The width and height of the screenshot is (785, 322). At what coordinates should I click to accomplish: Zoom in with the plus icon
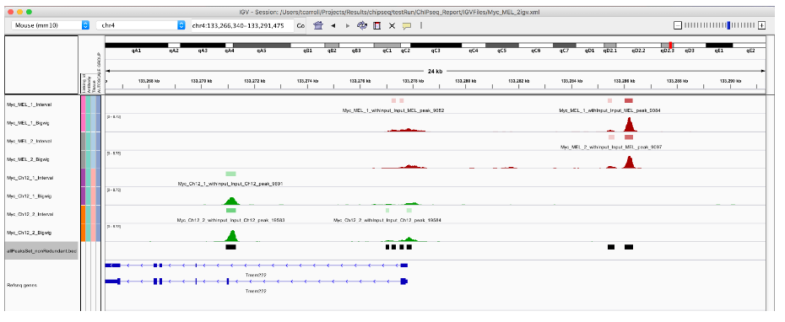[761, 25]
